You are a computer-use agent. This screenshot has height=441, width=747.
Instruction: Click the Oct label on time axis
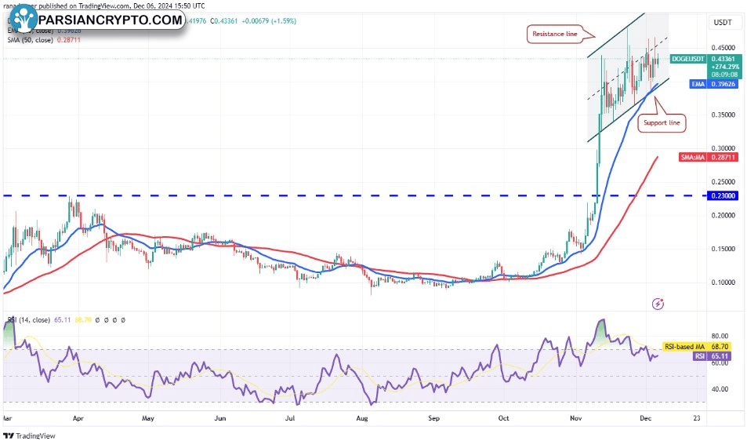pos(503,418)
